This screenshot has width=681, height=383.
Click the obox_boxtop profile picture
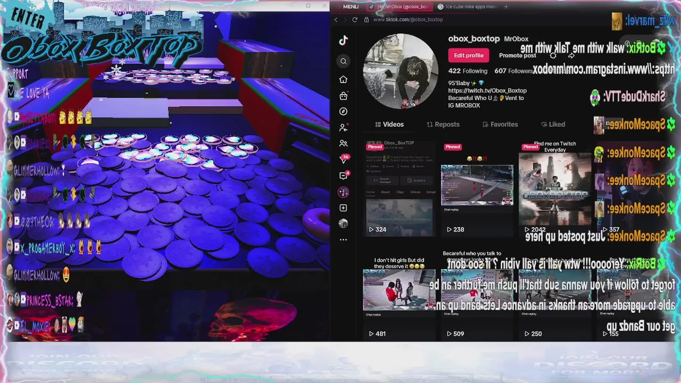point(401,71)
